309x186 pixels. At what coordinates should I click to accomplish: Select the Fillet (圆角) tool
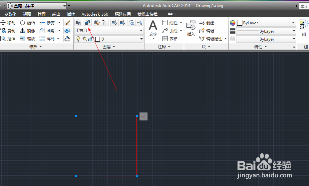pyautogui.click(x=47, y=31)
